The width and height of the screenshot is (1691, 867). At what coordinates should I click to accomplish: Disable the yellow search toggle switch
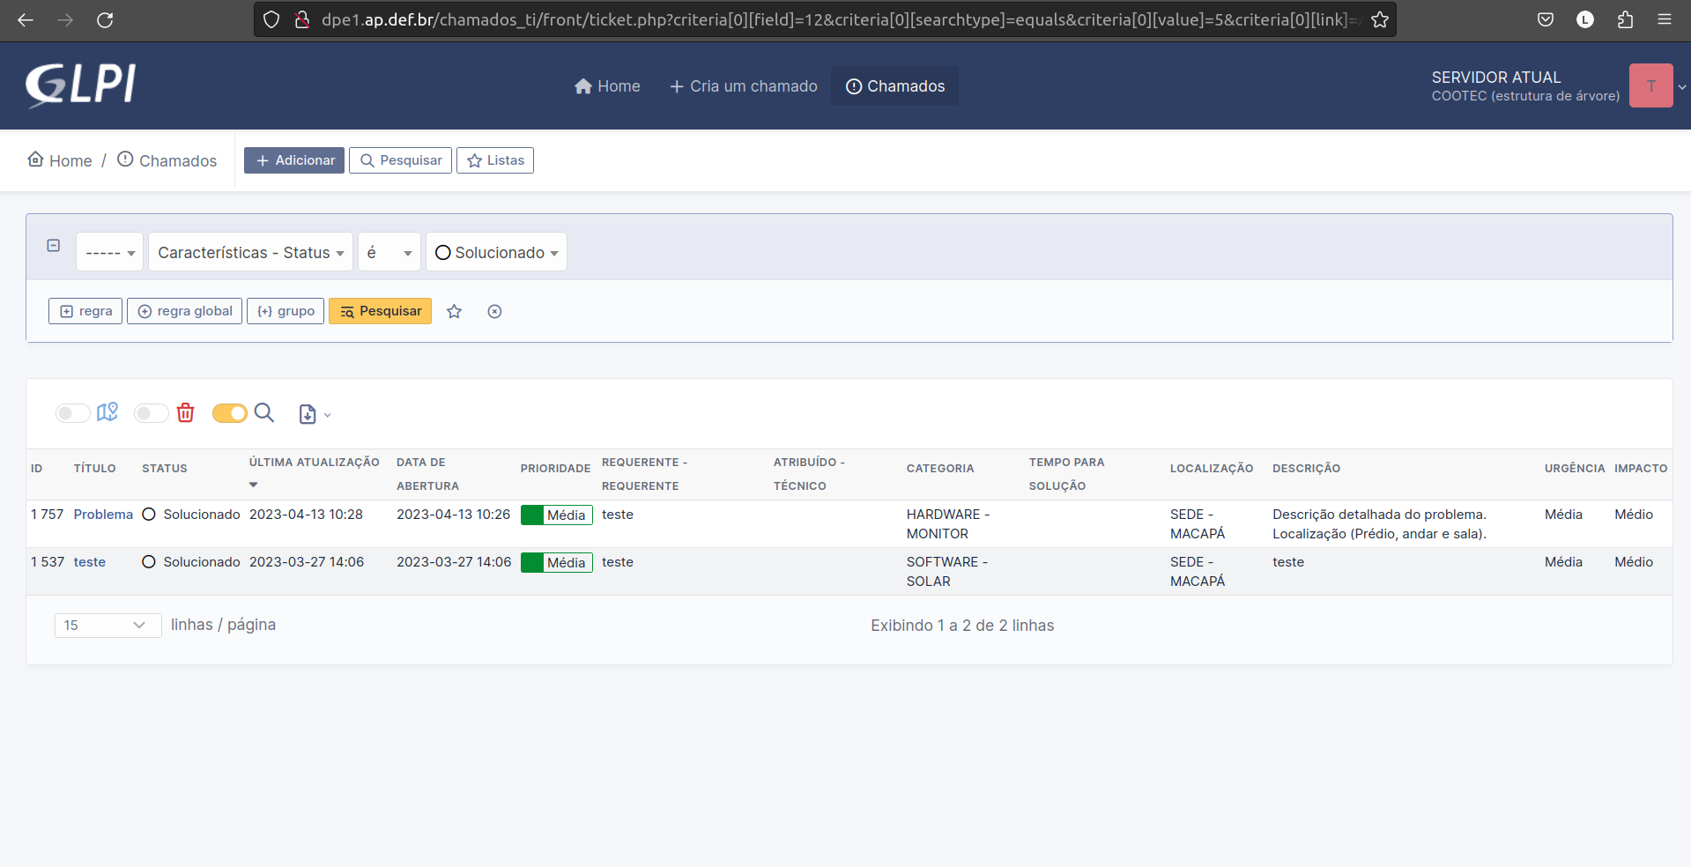230,413
